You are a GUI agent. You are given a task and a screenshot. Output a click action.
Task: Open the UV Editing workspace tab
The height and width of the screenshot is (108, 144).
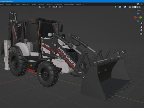click(x=16, y=4)
